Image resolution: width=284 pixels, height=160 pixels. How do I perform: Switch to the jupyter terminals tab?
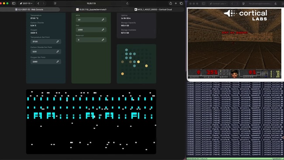click(91, 10)
